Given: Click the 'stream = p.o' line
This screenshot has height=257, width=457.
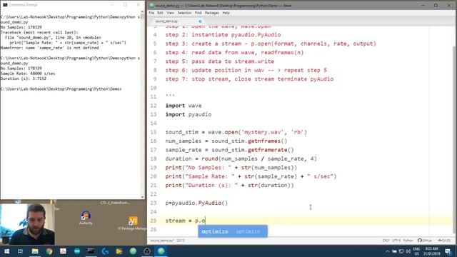Looking at the screenshot, I should point(186,221).
